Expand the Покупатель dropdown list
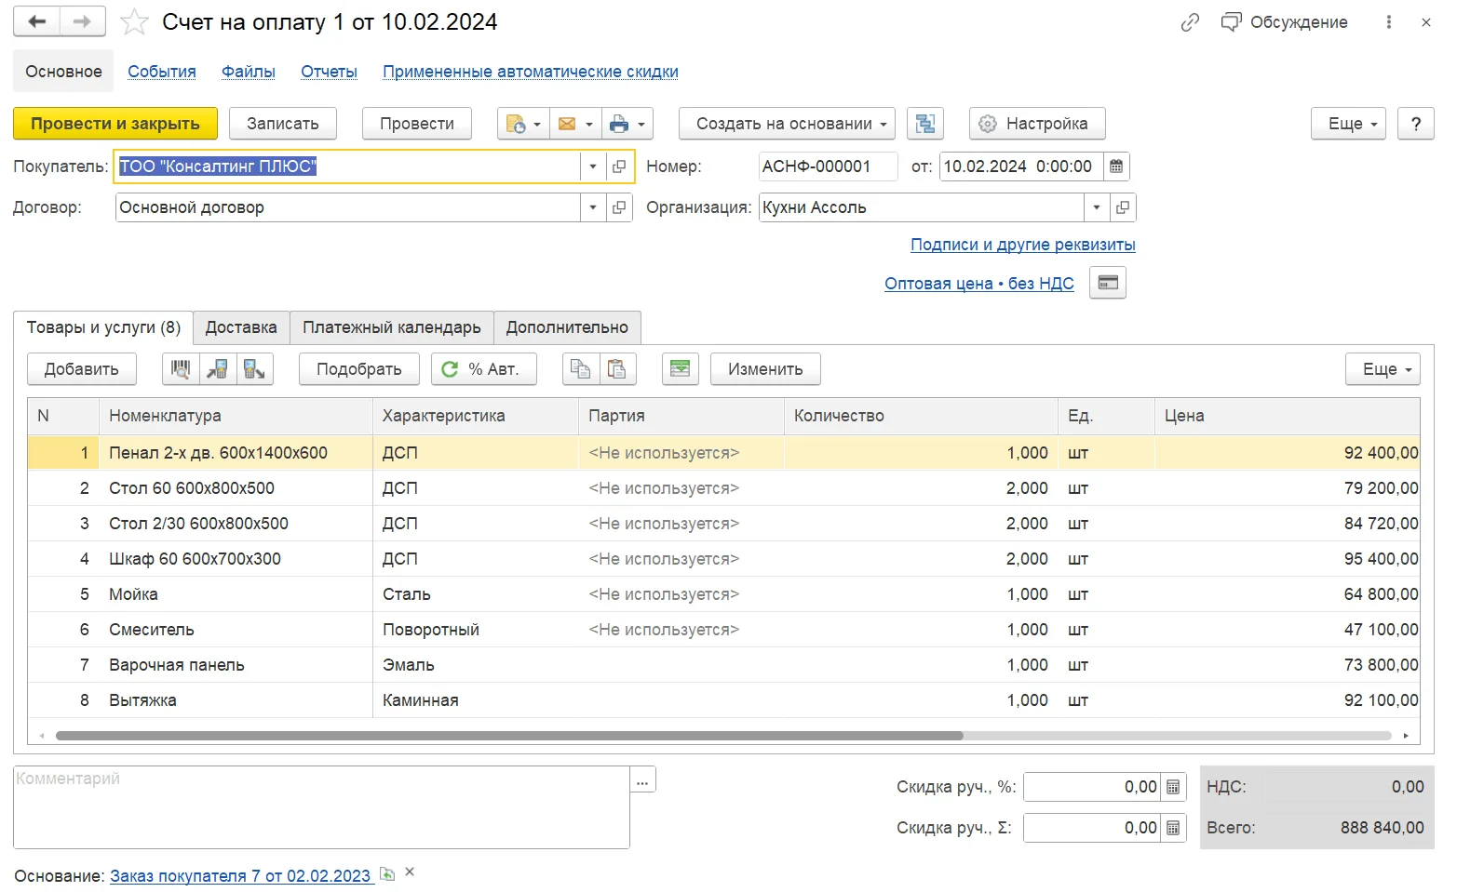1457x892 pixels. coord(593,166)
